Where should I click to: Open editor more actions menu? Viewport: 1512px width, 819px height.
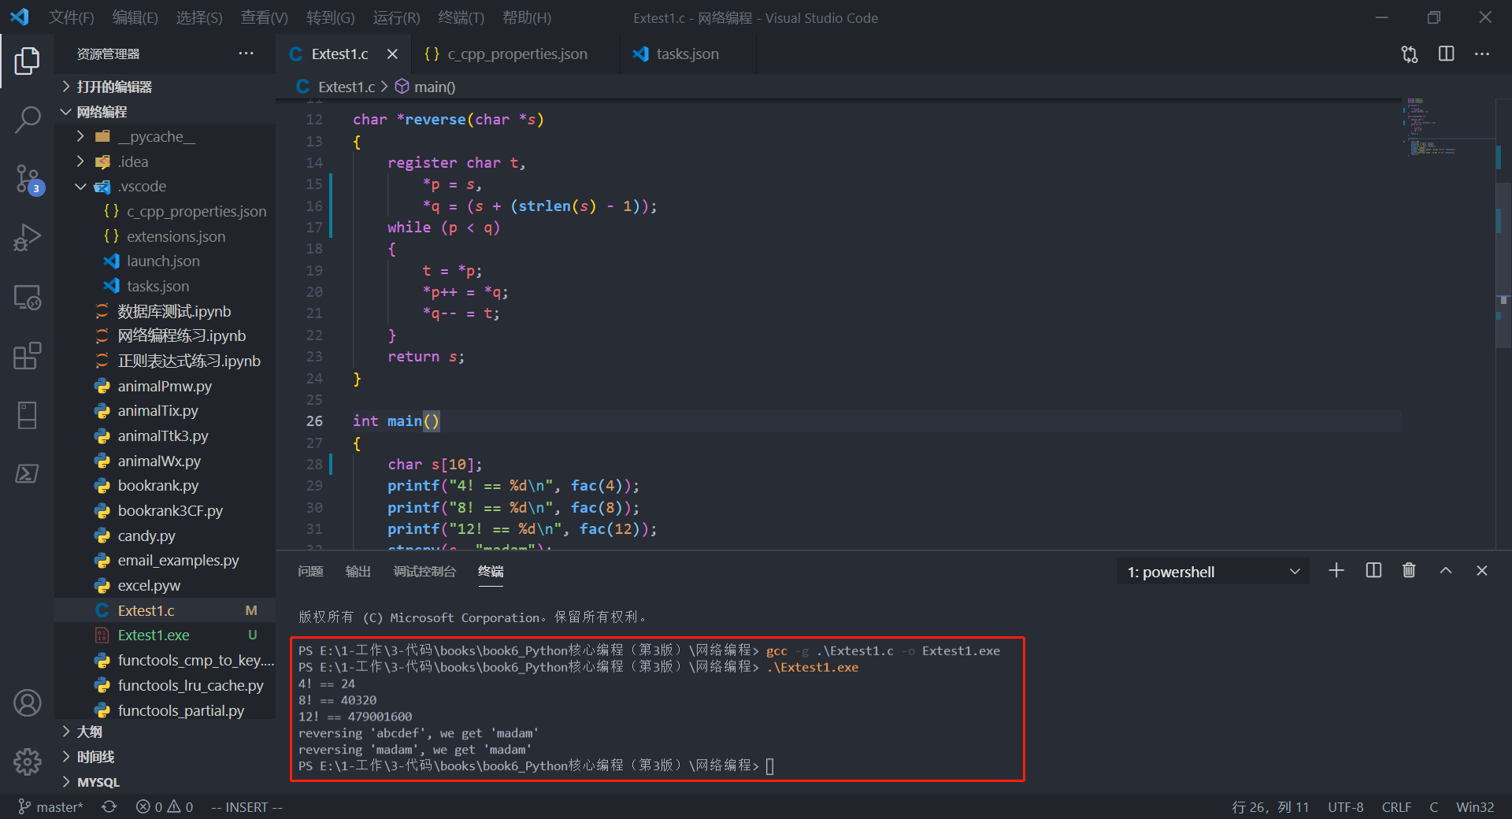click(1482, 54)
